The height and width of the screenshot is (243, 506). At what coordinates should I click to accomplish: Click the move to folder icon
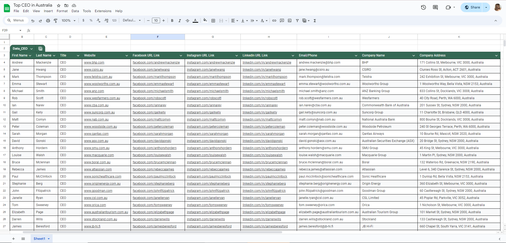pyautogui.click(x=66, y=5)
